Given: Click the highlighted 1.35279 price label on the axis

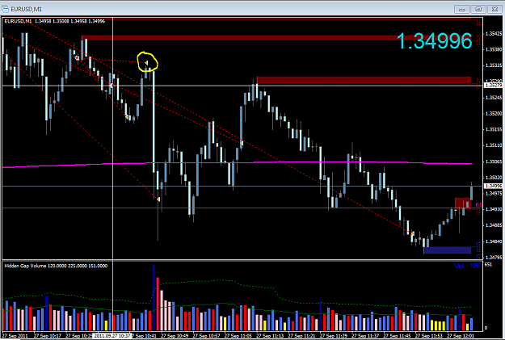Looking at the screenshot, I should pos(494,86).
